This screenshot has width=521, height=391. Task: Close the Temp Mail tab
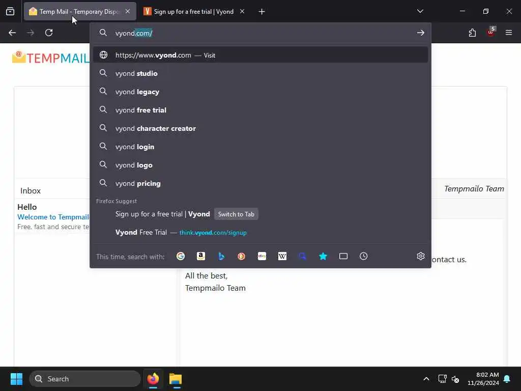click(128, 11)
